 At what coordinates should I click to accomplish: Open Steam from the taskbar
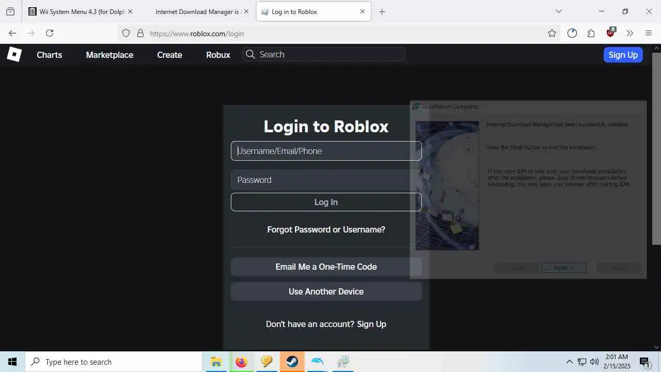click(292, 362)
